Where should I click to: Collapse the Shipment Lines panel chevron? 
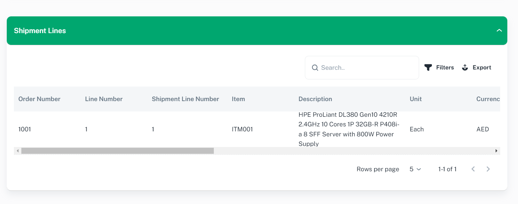point(499,31)
